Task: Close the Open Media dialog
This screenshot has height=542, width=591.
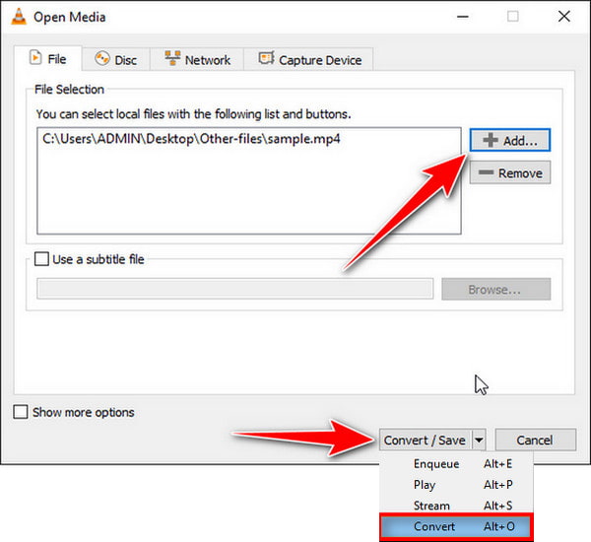Action: (563, 16)
